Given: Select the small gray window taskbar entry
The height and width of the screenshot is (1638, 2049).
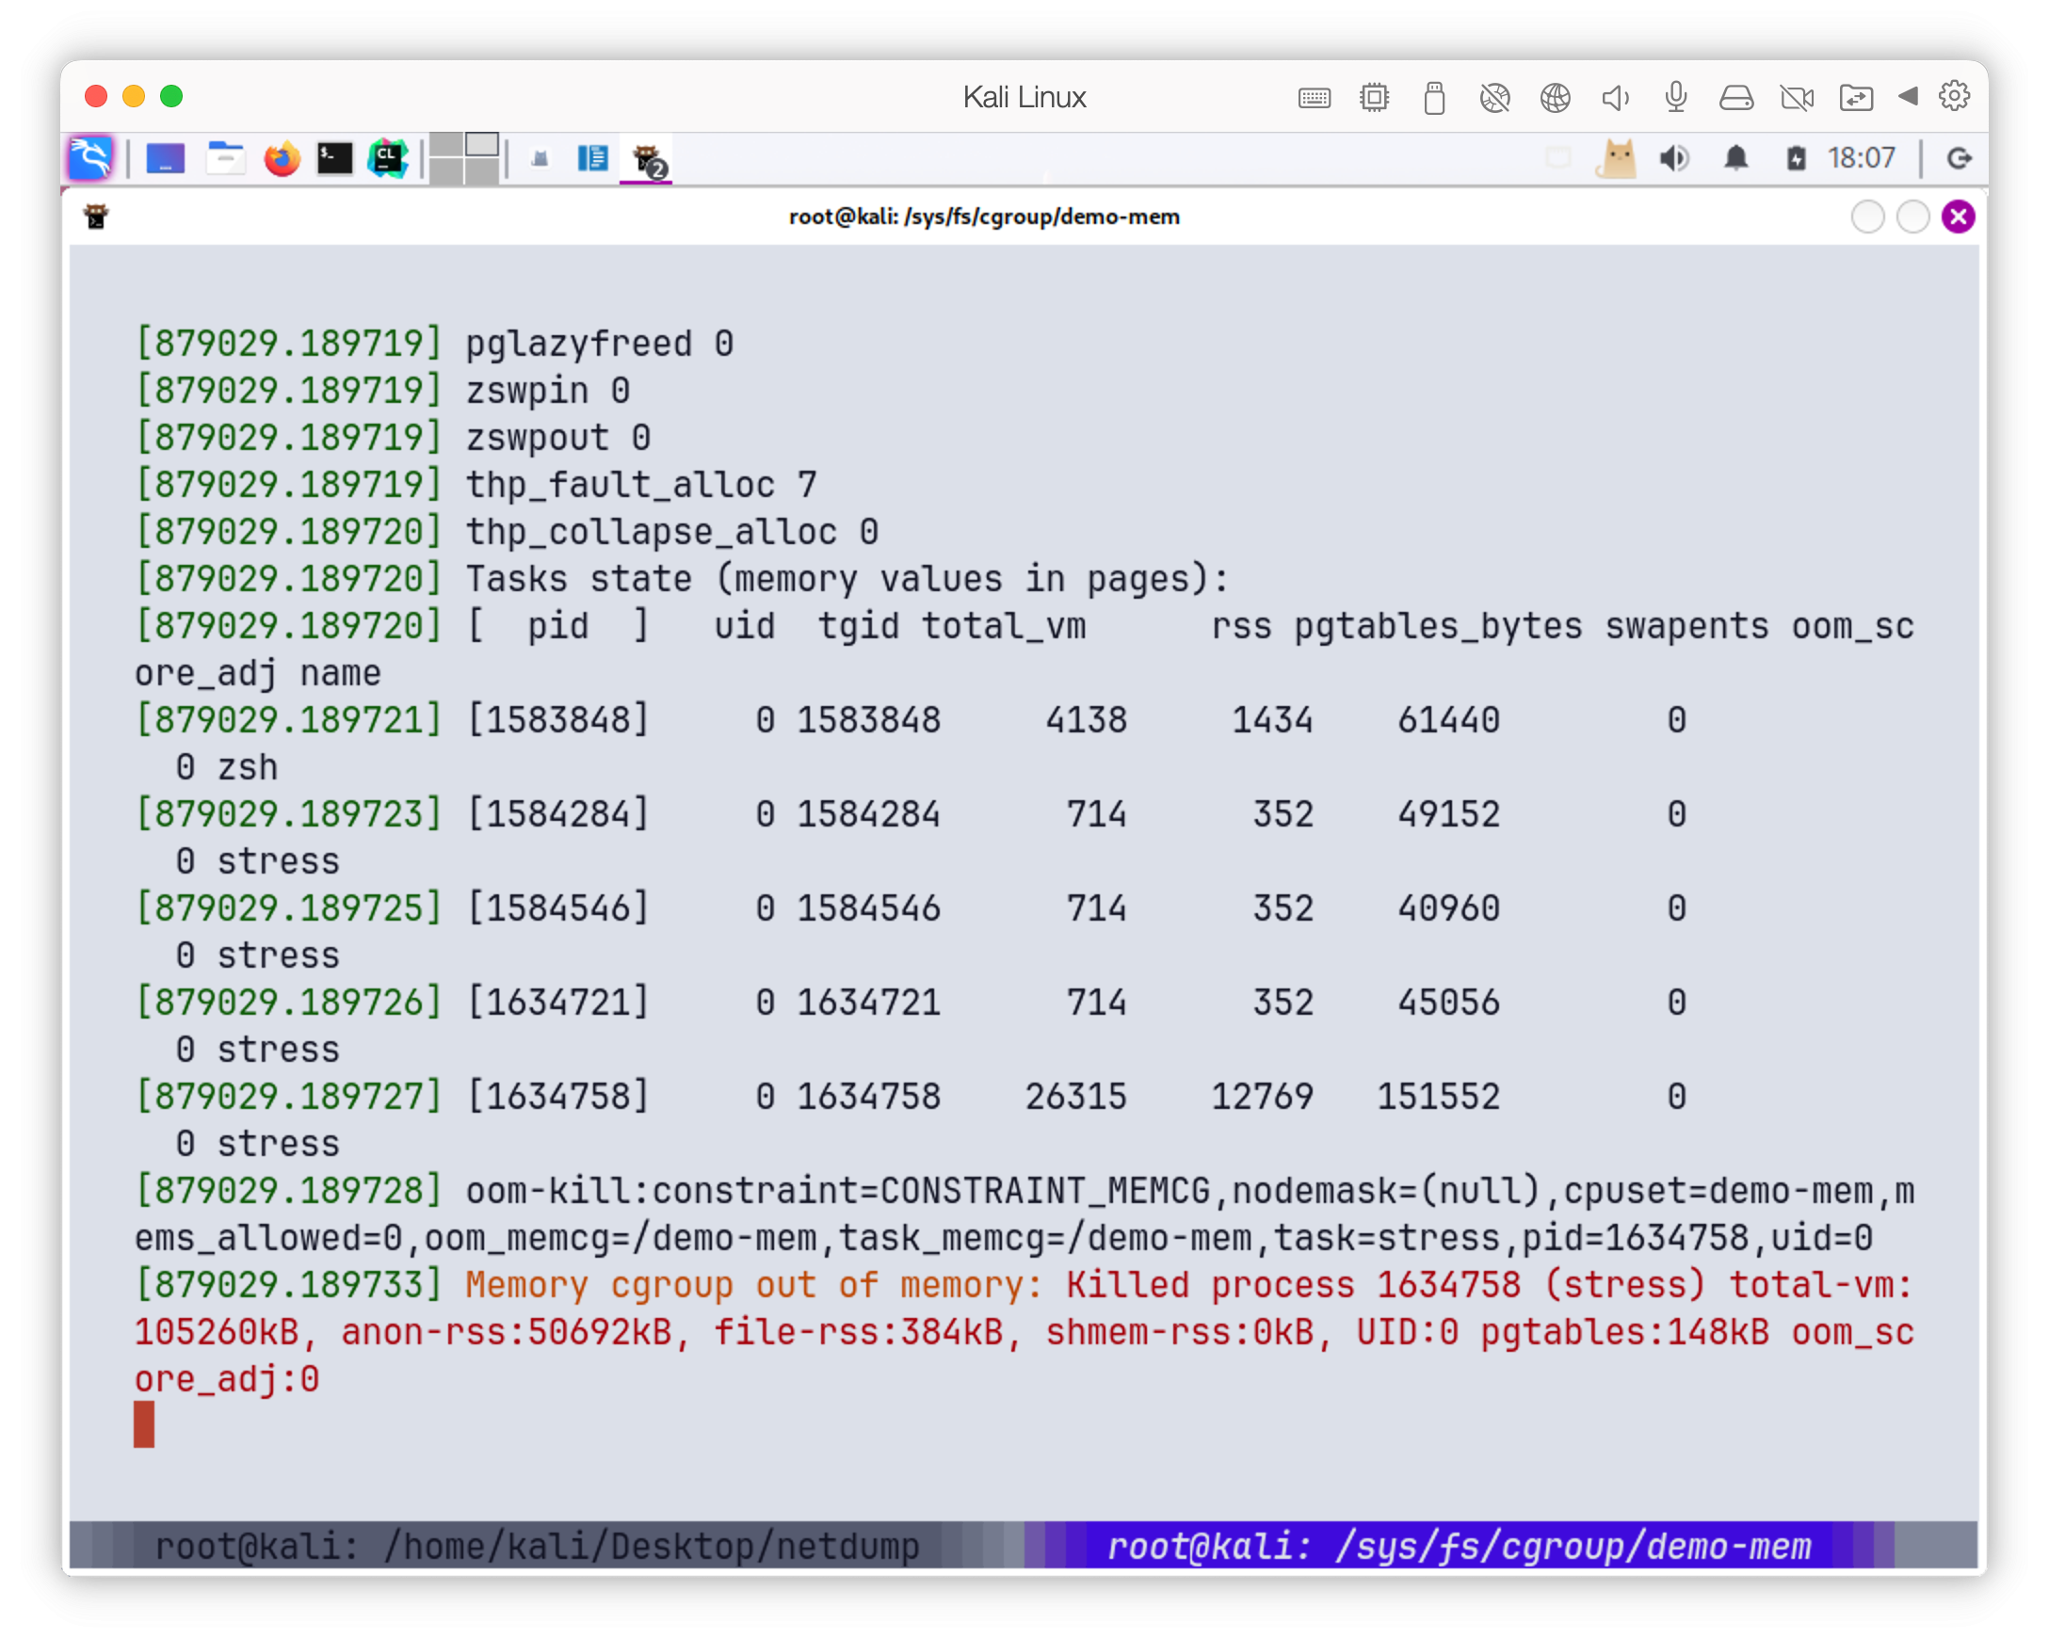Looking at the screenshot, I should [x=540, y=159].
